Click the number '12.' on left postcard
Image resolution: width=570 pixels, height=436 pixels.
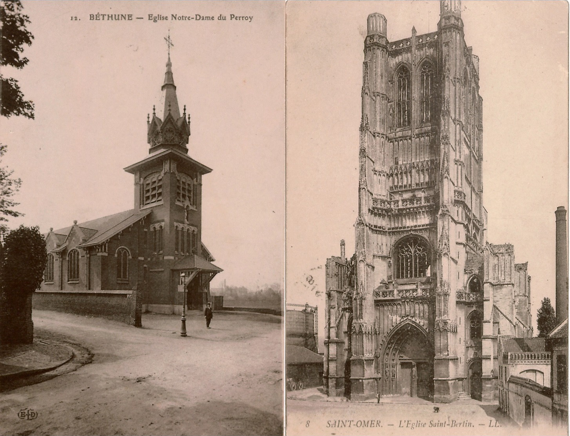tap(75, 18)
